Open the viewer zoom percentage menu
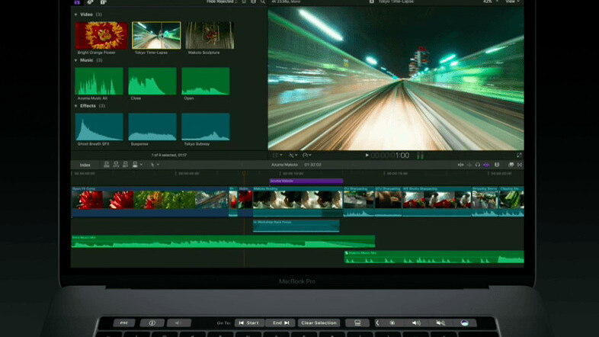599x337 pixels. 488,3
